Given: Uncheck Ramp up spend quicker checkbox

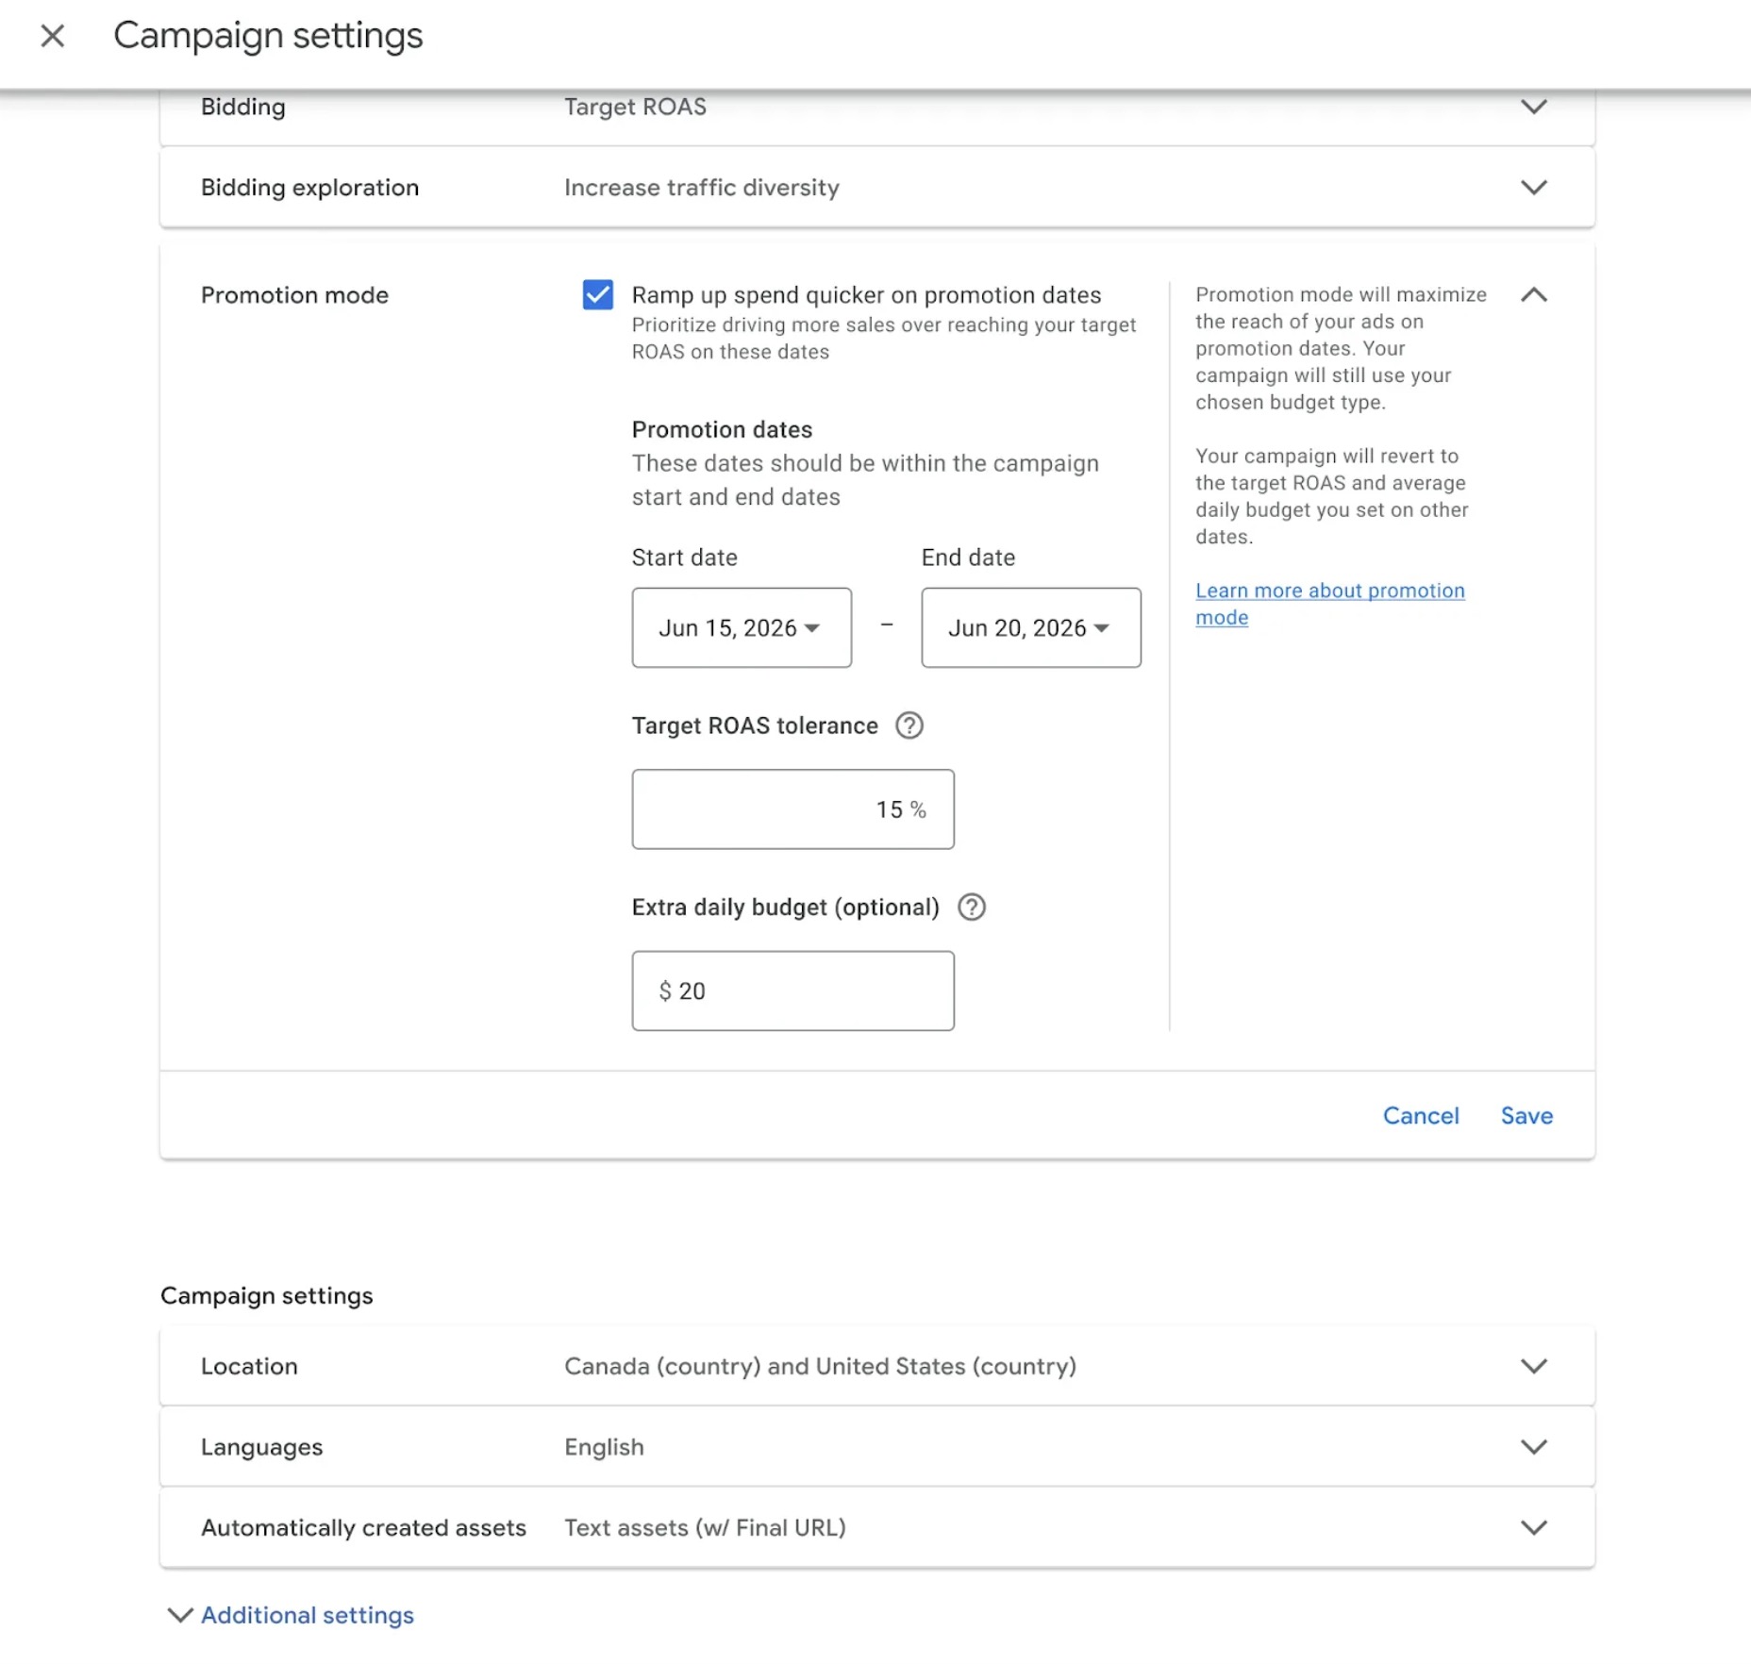Looking at the screenshot, I should tap(598, 294).
